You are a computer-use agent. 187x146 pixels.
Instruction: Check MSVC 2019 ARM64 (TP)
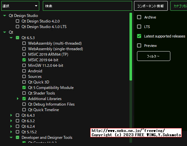(24, 54)
